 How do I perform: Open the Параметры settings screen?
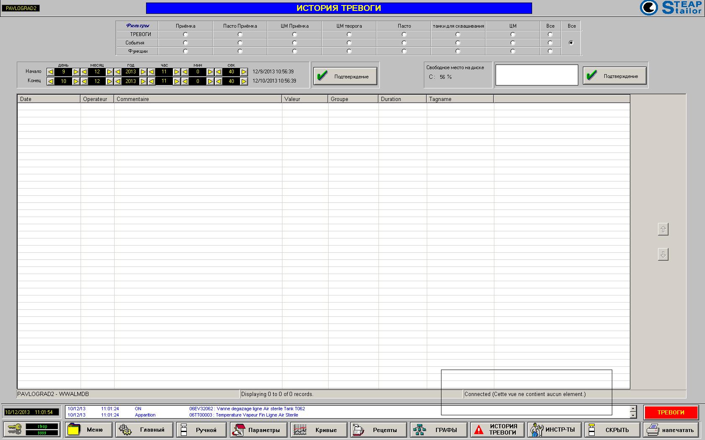pos(258,430)
